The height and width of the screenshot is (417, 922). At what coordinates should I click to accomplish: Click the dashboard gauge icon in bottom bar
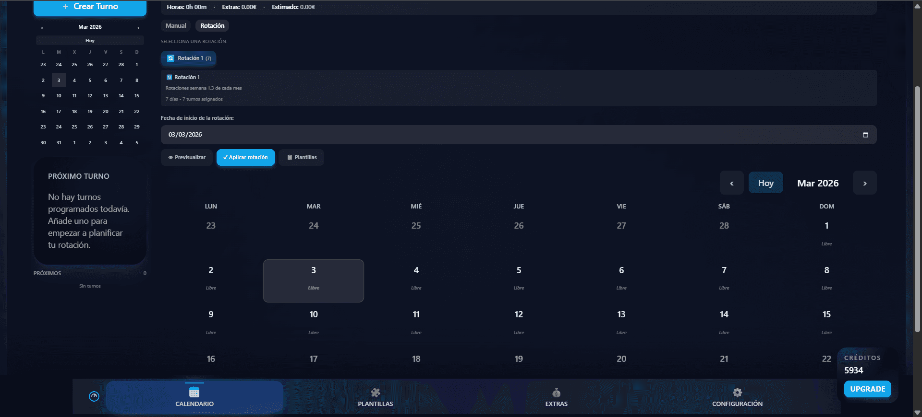[x=94, y=396]
